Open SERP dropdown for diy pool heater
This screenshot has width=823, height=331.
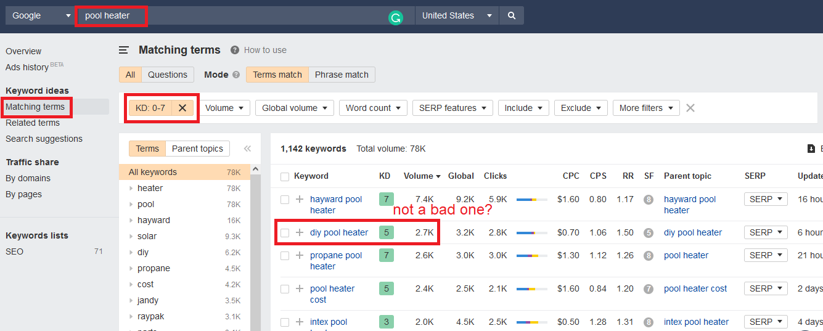pos(766,232)
